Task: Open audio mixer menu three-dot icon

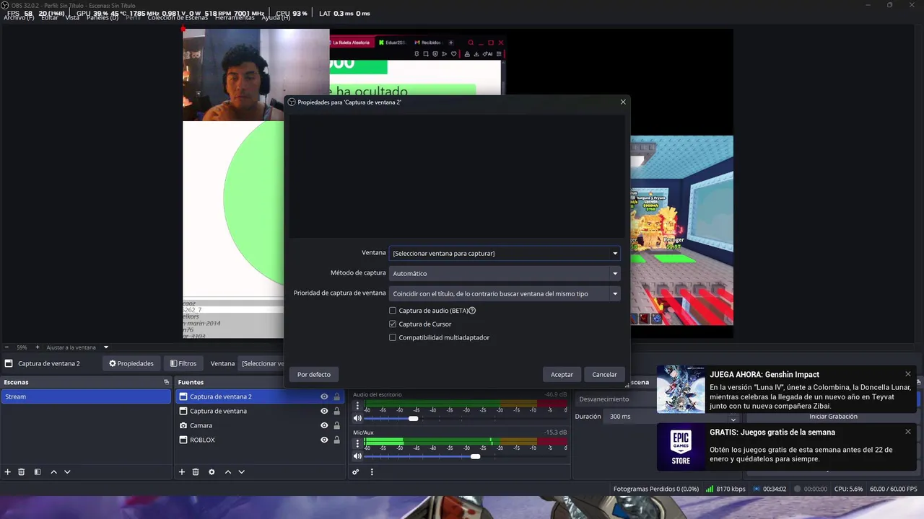Action: tap(372, 472)
